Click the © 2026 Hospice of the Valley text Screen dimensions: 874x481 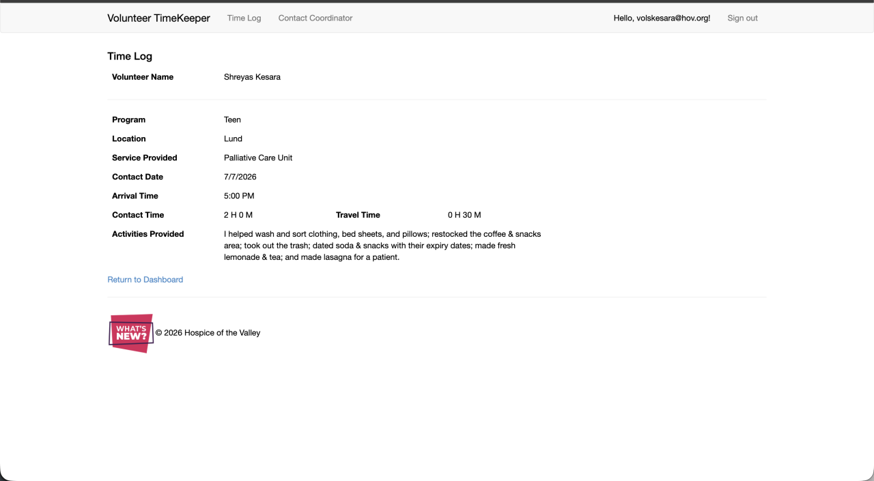208,333
